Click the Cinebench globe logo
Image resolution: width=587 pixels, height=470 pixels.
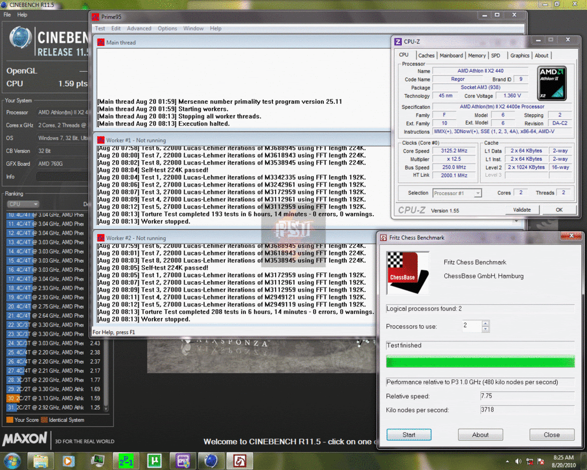click(x=20, y=38)
